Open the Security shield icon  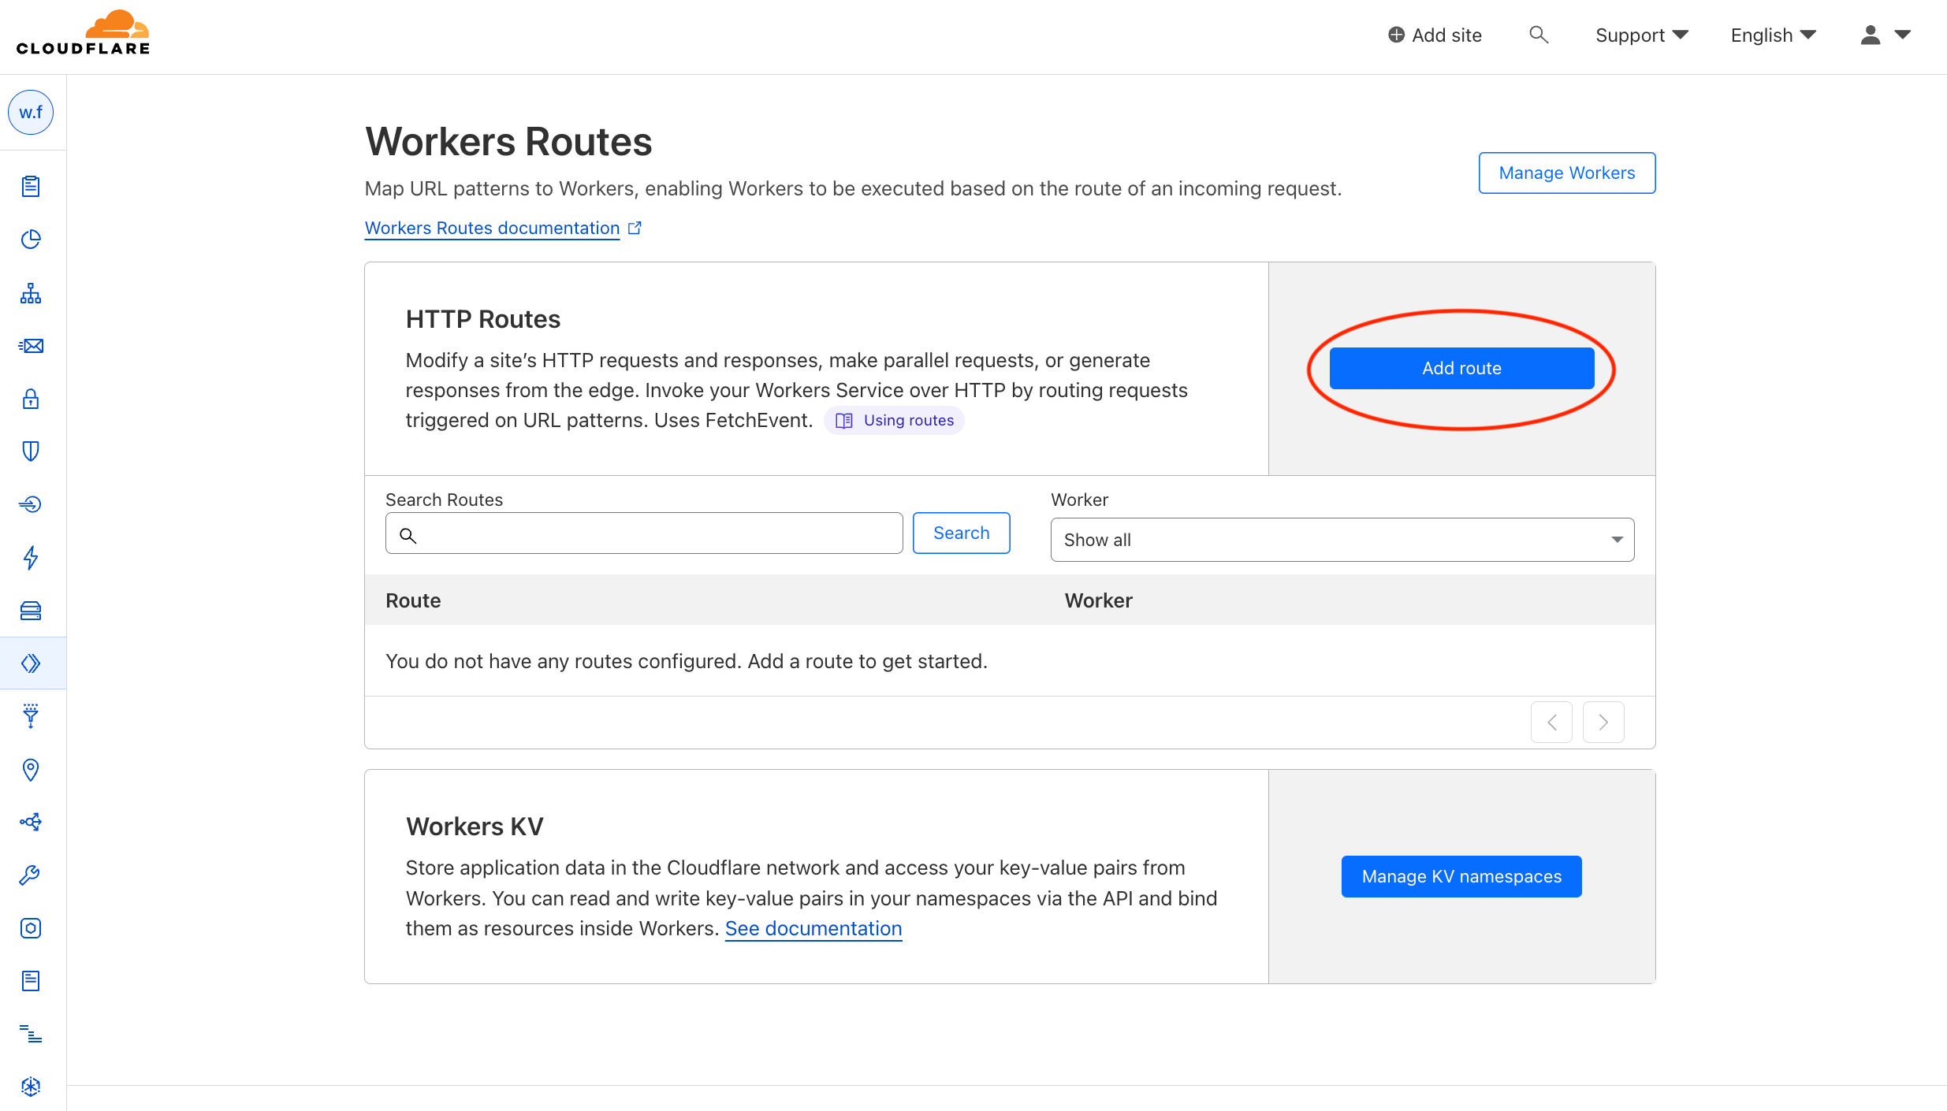coord(31,451)
